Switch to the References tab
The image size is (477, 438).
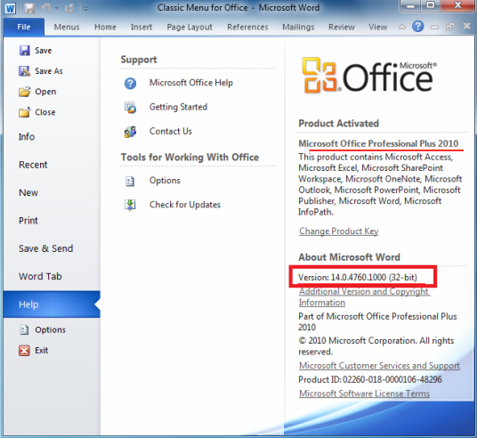pyautogui.click(x=247, y=27)
